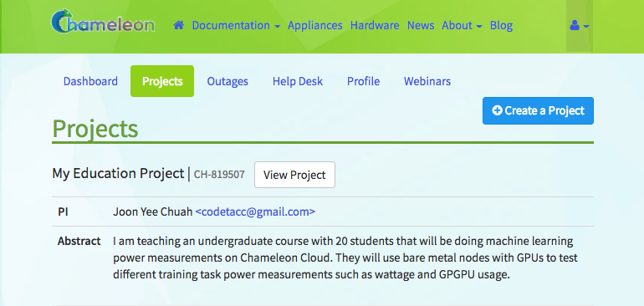Open the Outages tab
644x306 pixels.
click(227, 81)
